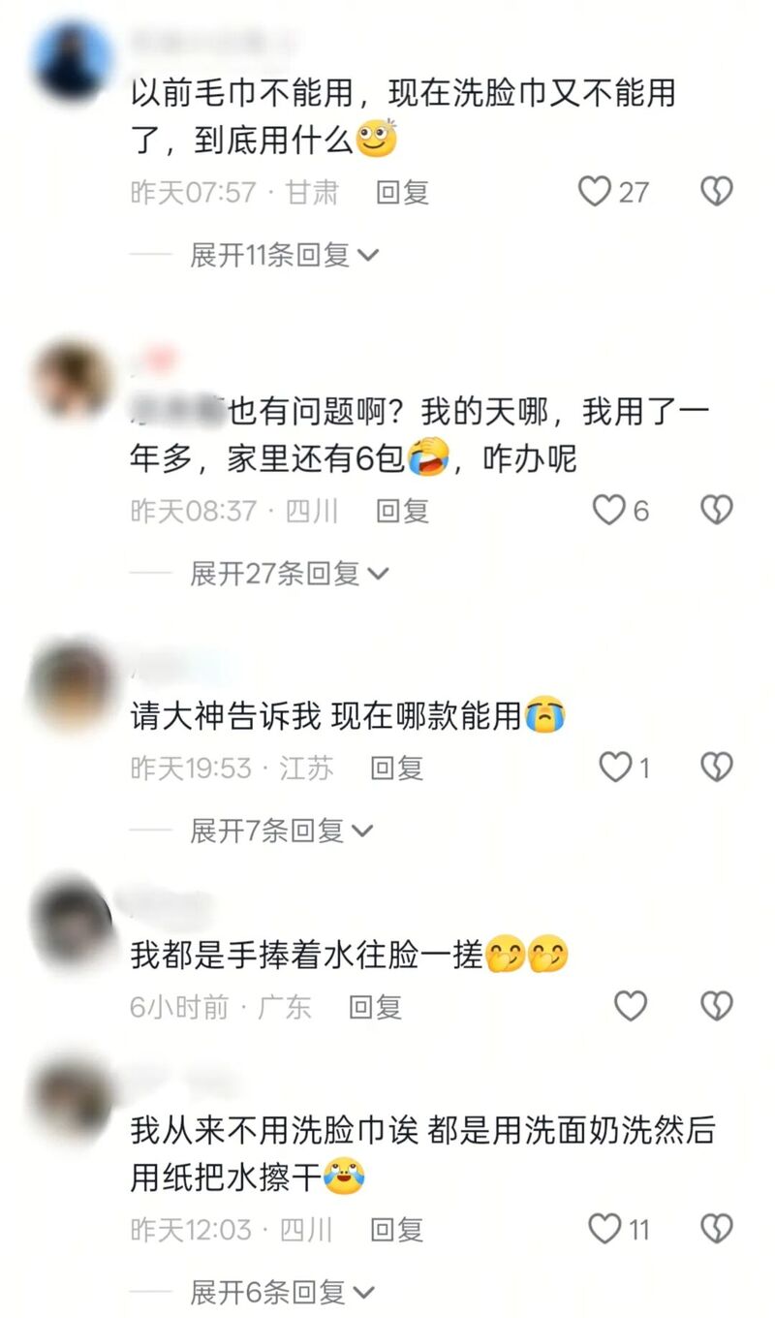This screenshot has width=775, height=1318.
Task: Click 回复 on the 广东 comment
Action: pos(375,1007)
